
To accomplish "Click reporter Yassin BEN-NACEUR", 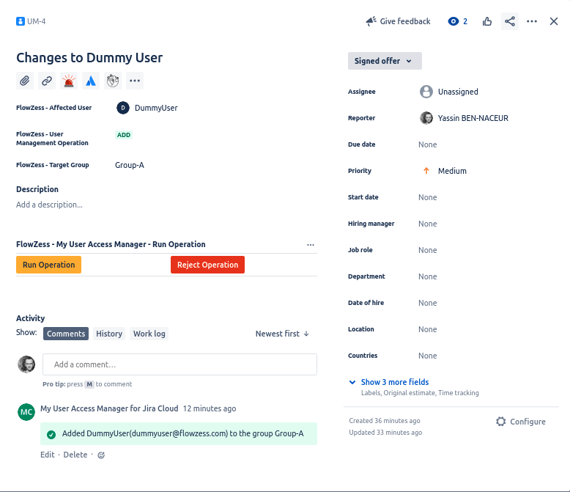I will coord(473,118).
